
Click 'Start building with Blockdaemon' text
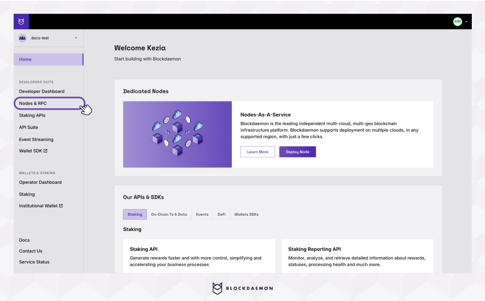pyautogui.click(x=148, y=59)
